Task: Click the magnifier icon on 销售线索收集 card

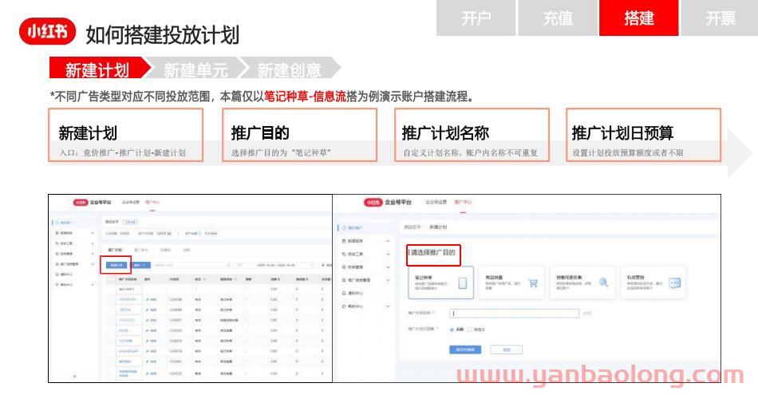Action: pos(604,282)
